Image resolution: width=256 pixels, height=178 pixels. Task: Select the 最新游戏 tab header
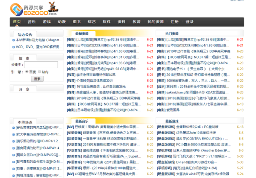172,121
